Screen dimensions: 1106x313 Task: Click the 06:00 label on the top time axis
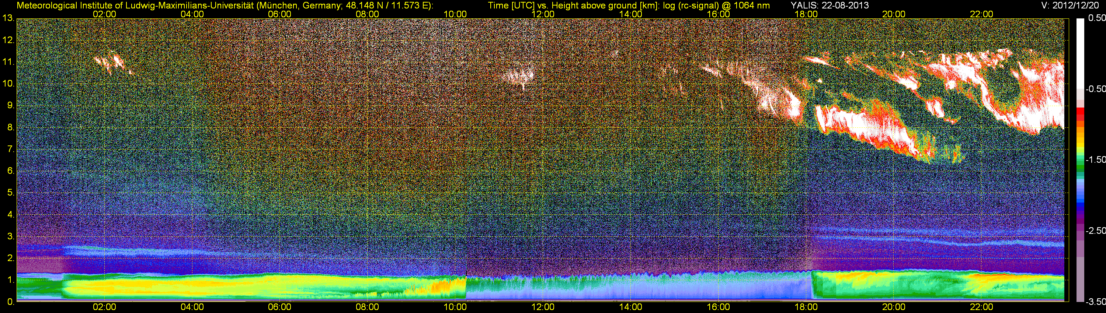279,14
